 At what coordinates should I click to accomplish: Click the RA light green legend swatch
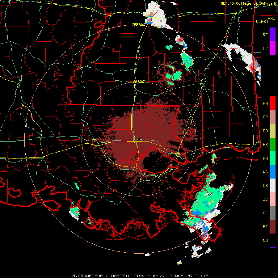click(273, 158)
